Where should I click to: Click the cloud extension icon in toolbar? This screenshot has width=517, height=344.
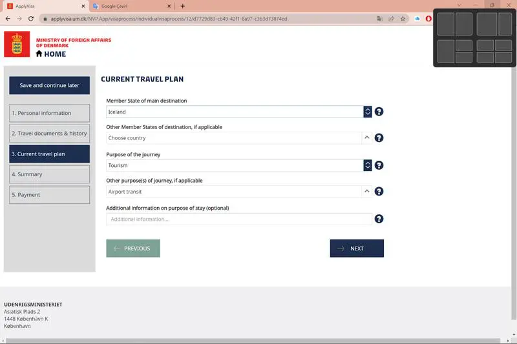click(417, 19)
